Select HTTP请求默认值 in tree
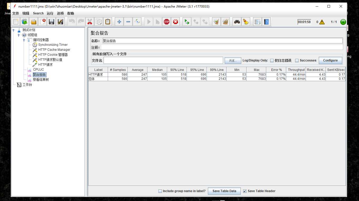 (50, 60)
